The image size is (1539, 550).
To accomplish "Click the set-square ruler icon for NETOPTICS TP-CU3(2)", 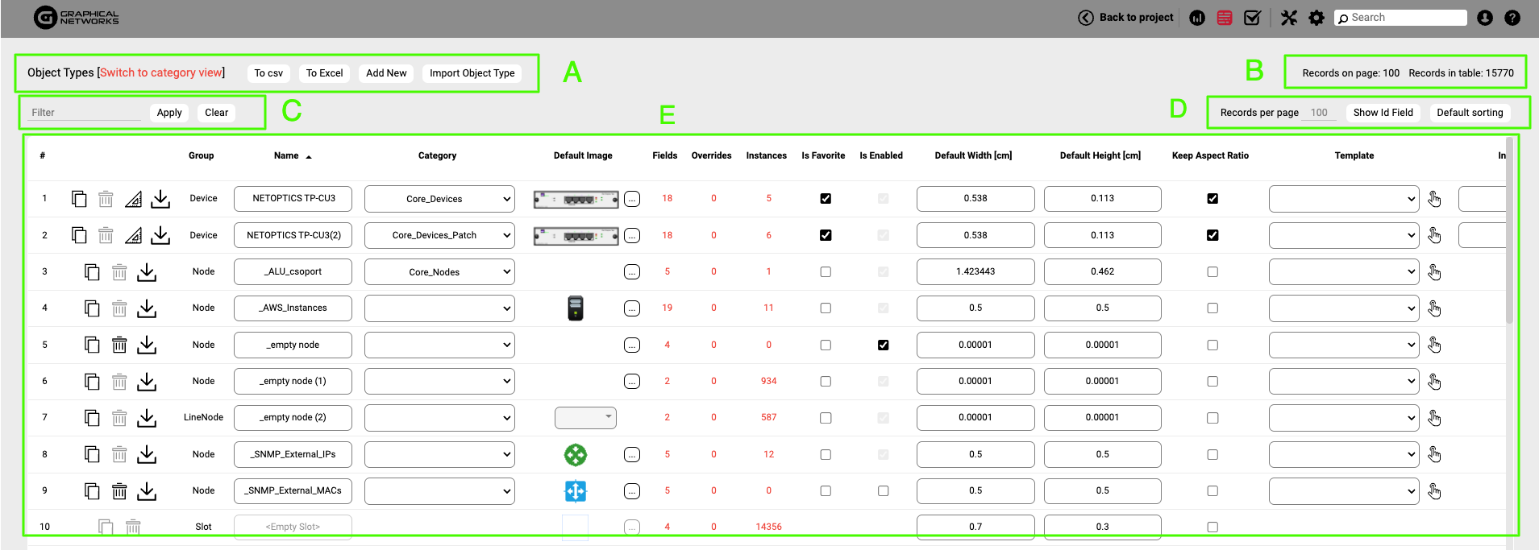I will point(134,235).
